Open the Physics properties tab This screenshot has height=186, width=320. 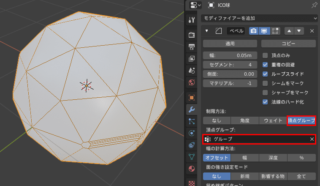pyautogui.click(x=192, y=133)
